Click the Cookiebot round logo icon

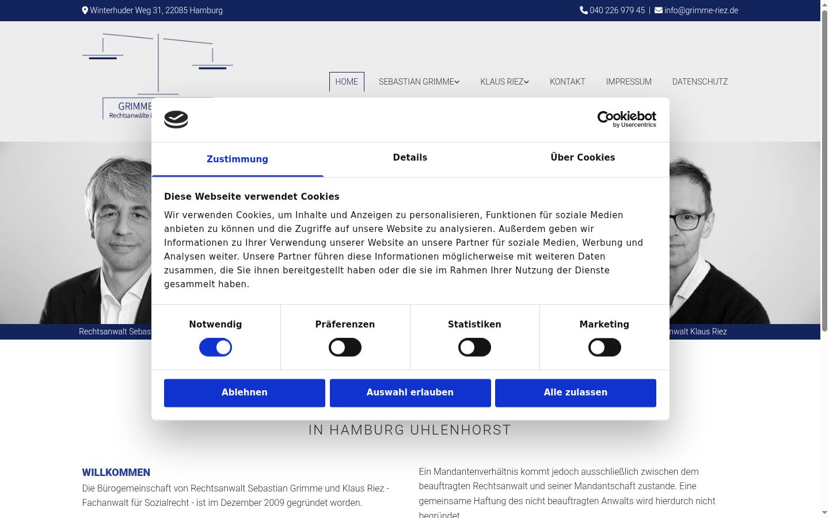(176, 120)
